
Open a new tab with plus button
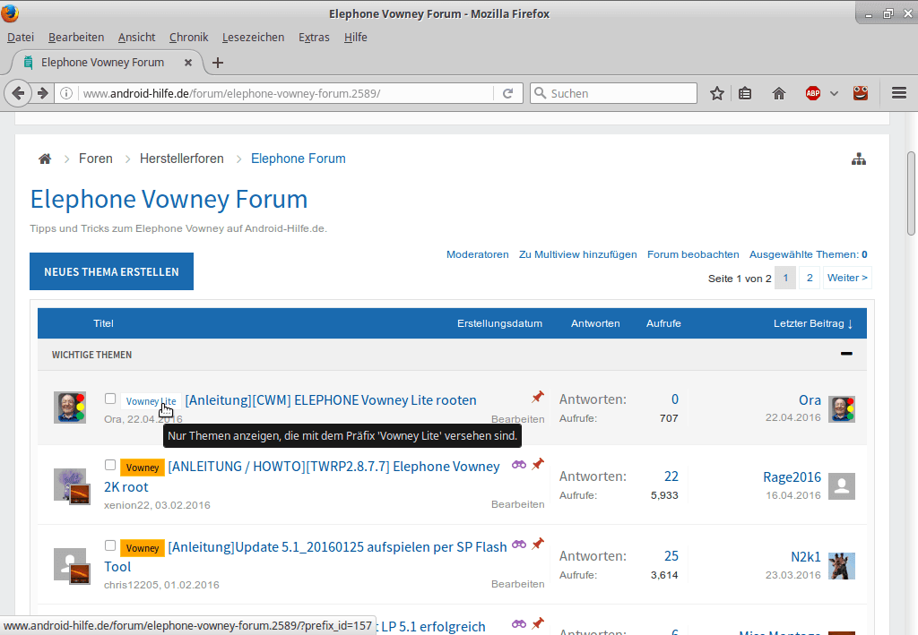point(218,63)
